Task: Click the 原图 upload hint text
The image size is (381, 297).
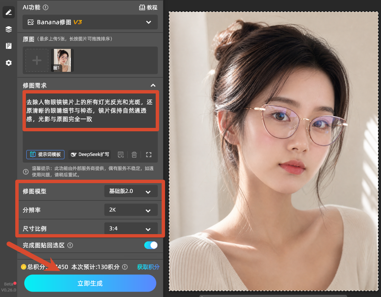Action: click(x=74, y=39)
